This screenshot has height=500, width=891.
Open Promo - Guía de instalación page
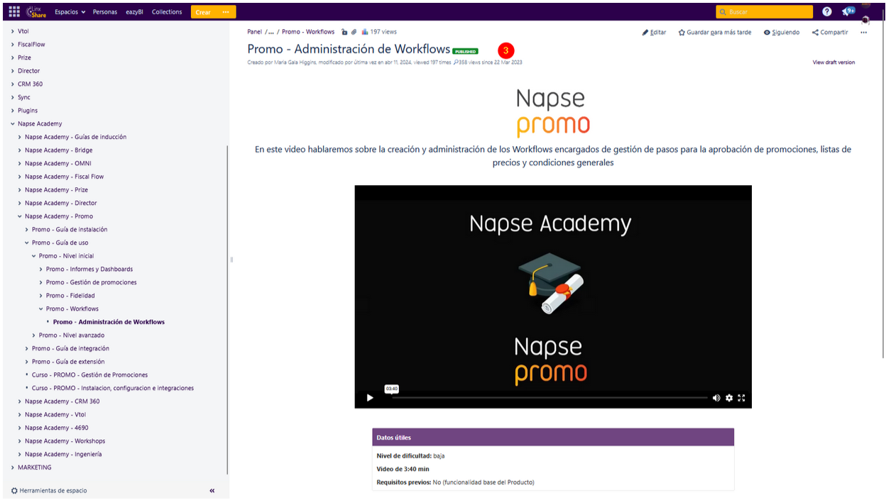tap(70, 229)
